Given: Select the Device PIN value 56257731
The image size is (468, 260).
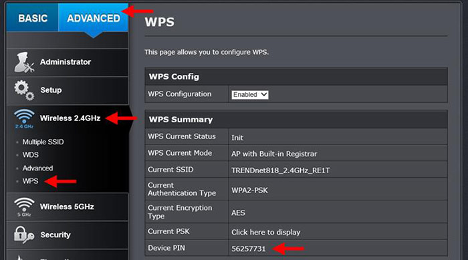Looking at the screenshot, I should [x=248, y=249].
